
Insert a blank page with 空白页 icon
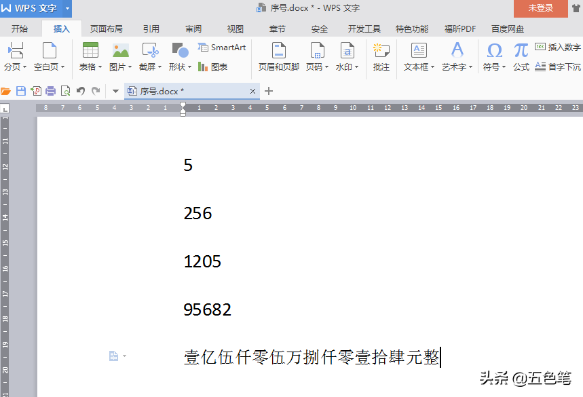(49, 50)
